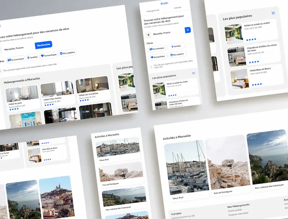
Task: Click the Nos Hébergements footer heading
Action: point(239,206)
